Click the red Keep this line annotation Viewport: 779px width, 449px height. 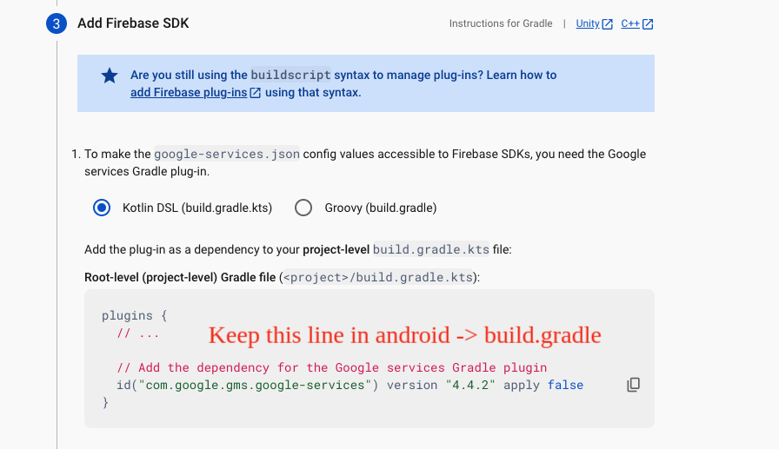coord(404,334)
